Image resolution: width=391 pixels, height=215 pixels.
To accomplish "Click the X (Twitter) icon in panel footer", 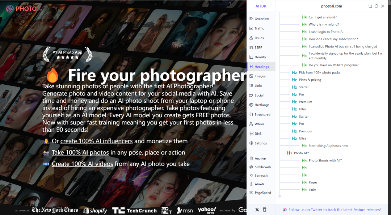I will click(x=257, y=210).
